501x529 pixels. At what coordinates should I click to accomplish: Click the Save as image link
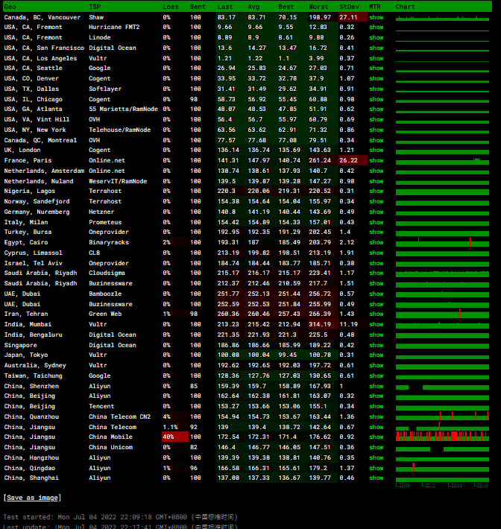point(32,498)
